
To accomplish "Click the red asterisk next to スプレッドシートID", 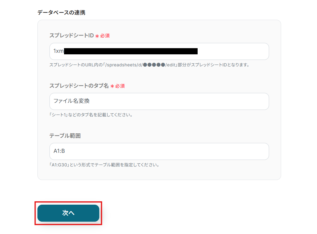I will click(x=97, y=36).
